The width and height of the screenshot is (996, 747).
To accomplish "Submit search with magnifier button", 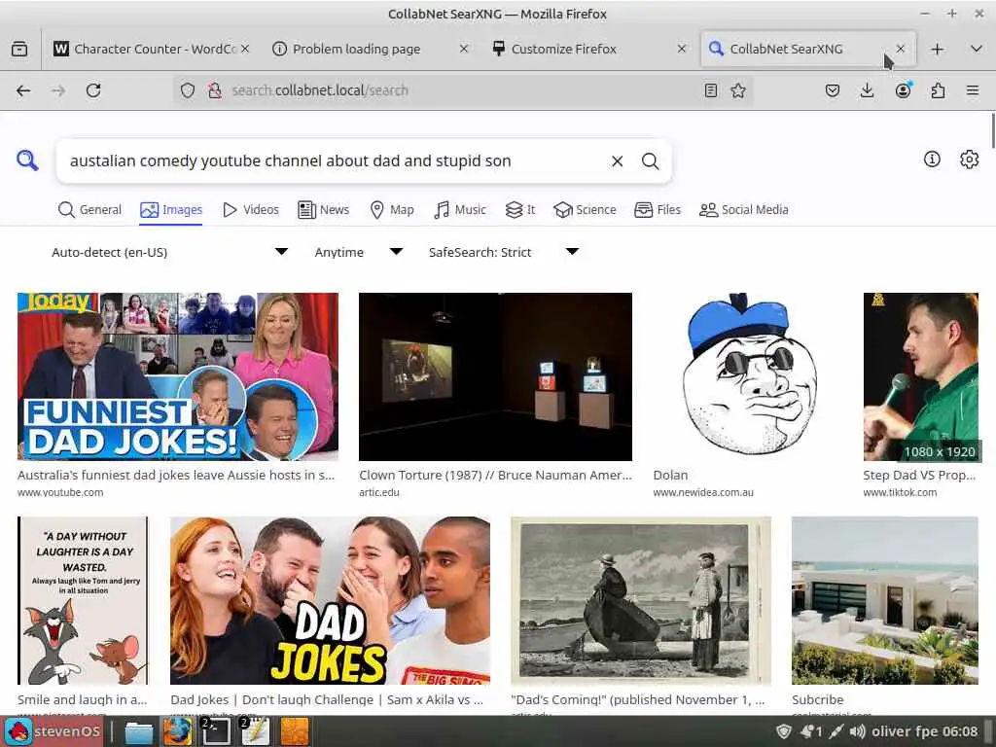I will (x=650, y=161).
